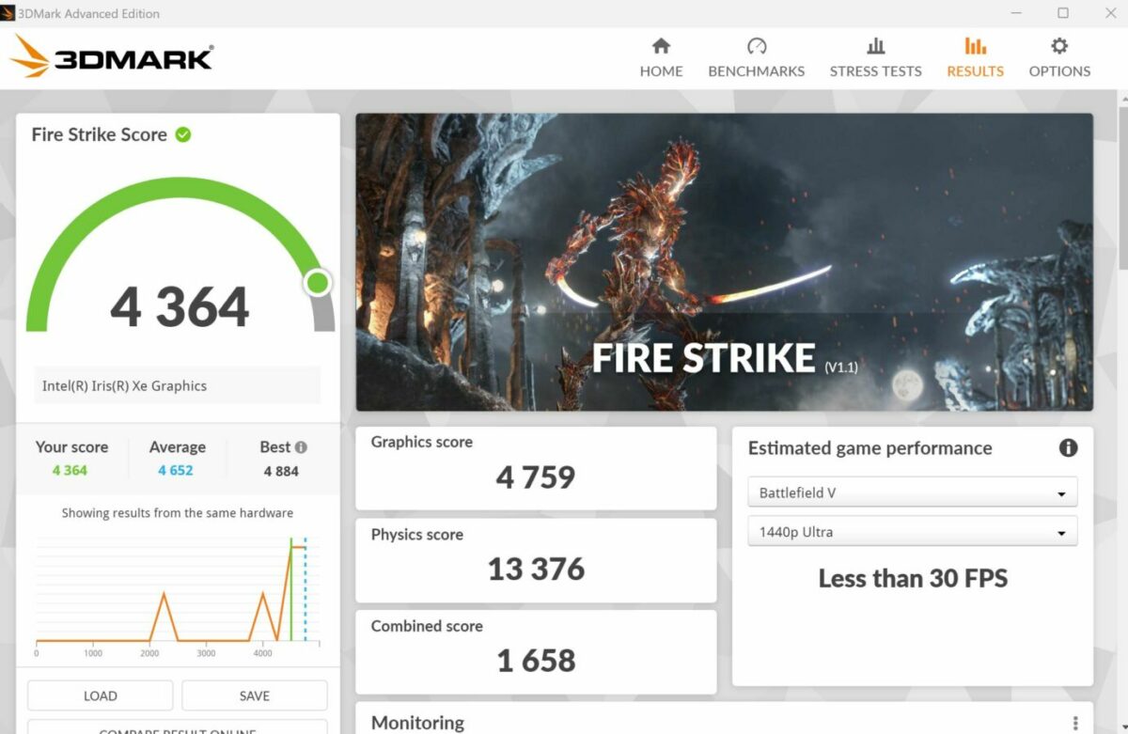Open the Monitoring panel three-dot menu
The width and height of the screenshot is (1128, 734).
[x=1075, y=723]
